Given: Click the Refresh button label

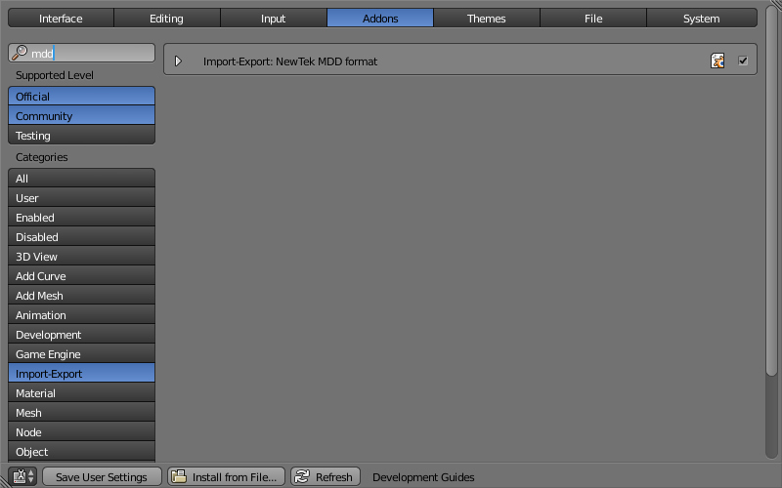Looking at the screenshot, I should pyautogui.click(x=333, y=477).
